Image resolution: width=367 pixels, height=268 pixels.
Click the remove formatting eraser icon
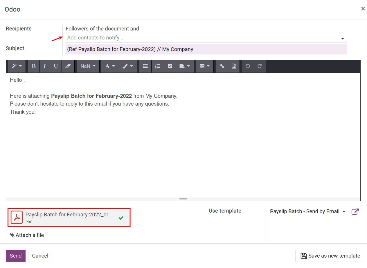coord(68,66)
